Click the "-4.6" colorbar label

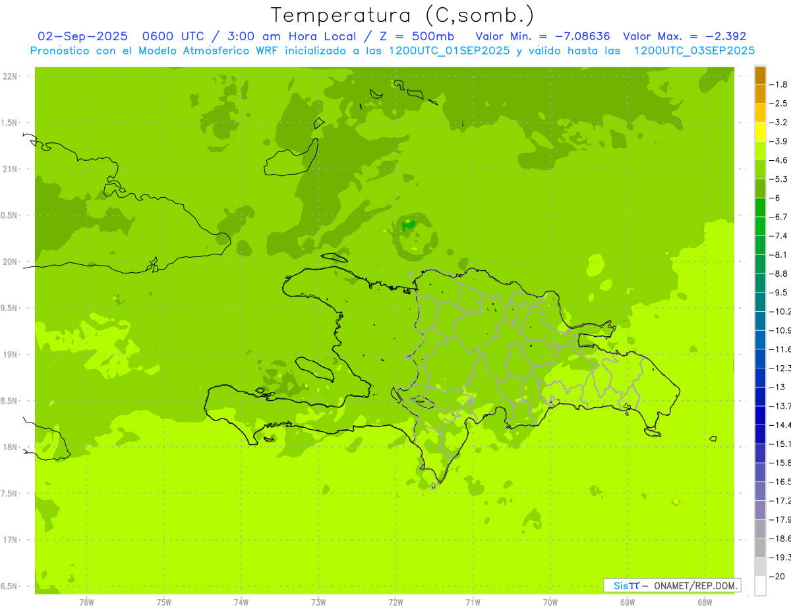coord(780,160)
